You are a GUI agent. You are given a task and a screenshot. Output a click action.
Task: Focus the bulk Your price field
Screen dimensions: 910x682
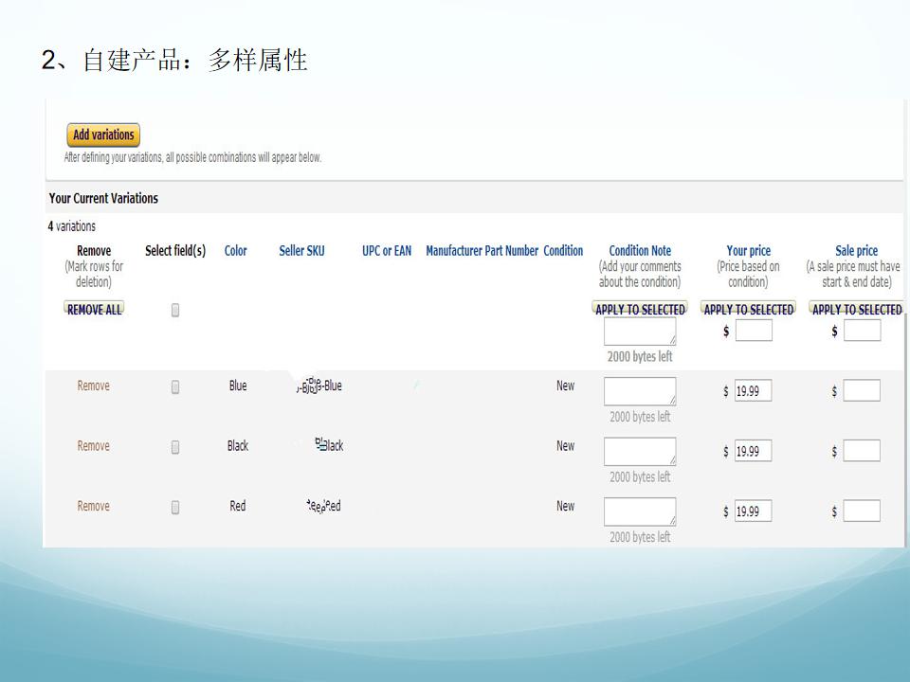tap(754, 332)
